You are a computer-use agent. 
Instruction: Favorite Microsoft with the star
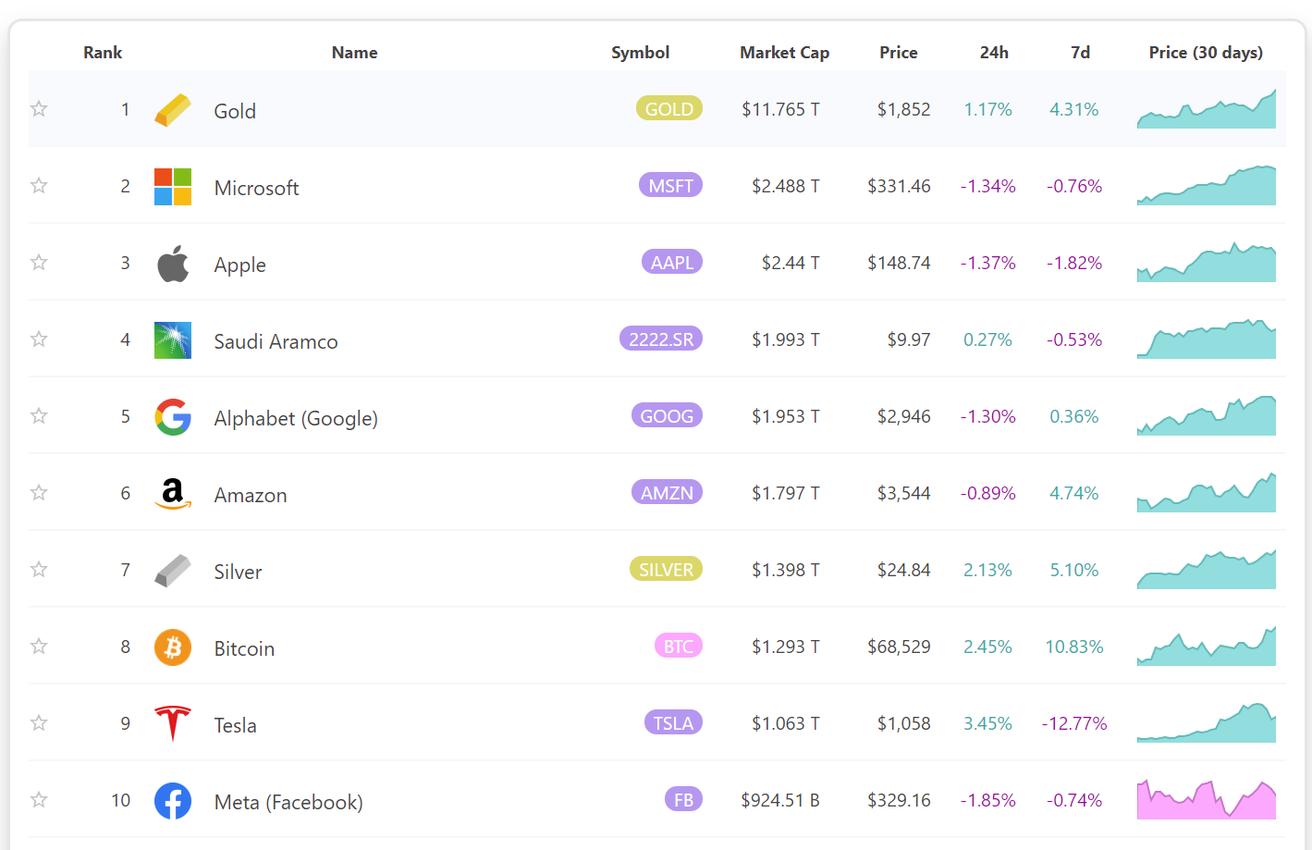pyautogui.click(x=39, y=186)
